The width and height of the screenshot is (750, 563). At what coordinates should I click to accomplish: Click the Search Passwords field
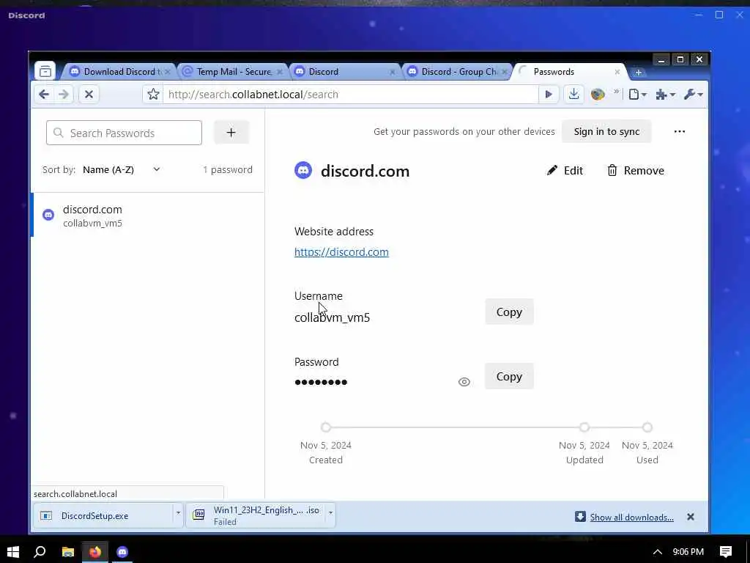coord(124,133)
